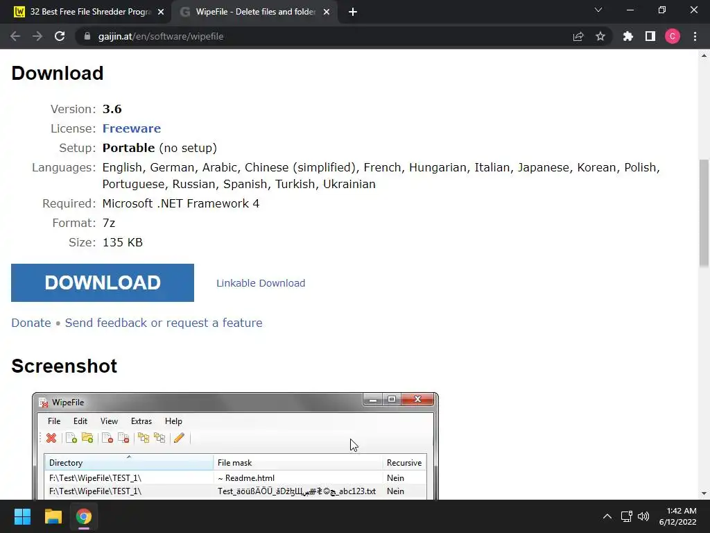Click the Directory column header
This screenshot has width=710, height=533.
[128, 462]
